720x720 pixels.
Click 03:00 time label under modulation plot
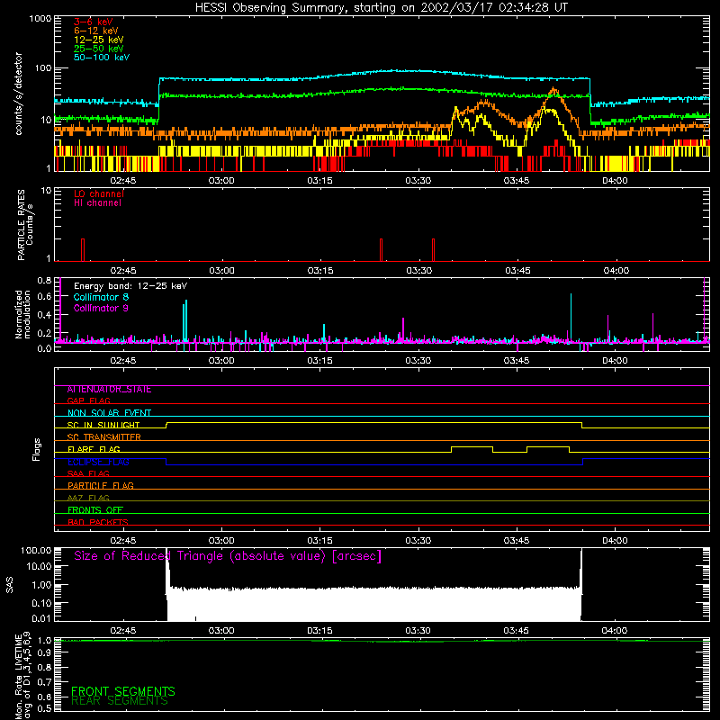pos(221,361)
